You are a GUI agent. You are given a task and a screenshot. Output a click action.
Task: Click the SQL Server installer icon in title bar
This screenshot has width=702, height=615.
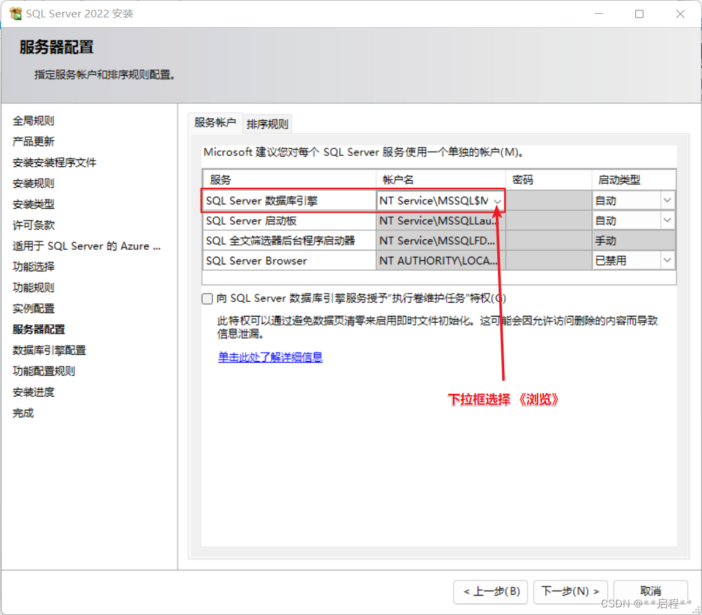(14, 13)
